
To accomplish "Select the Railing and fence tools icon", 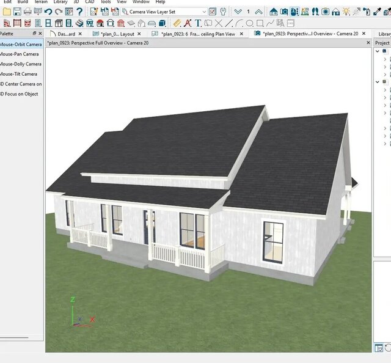I will tap(17, 23).
